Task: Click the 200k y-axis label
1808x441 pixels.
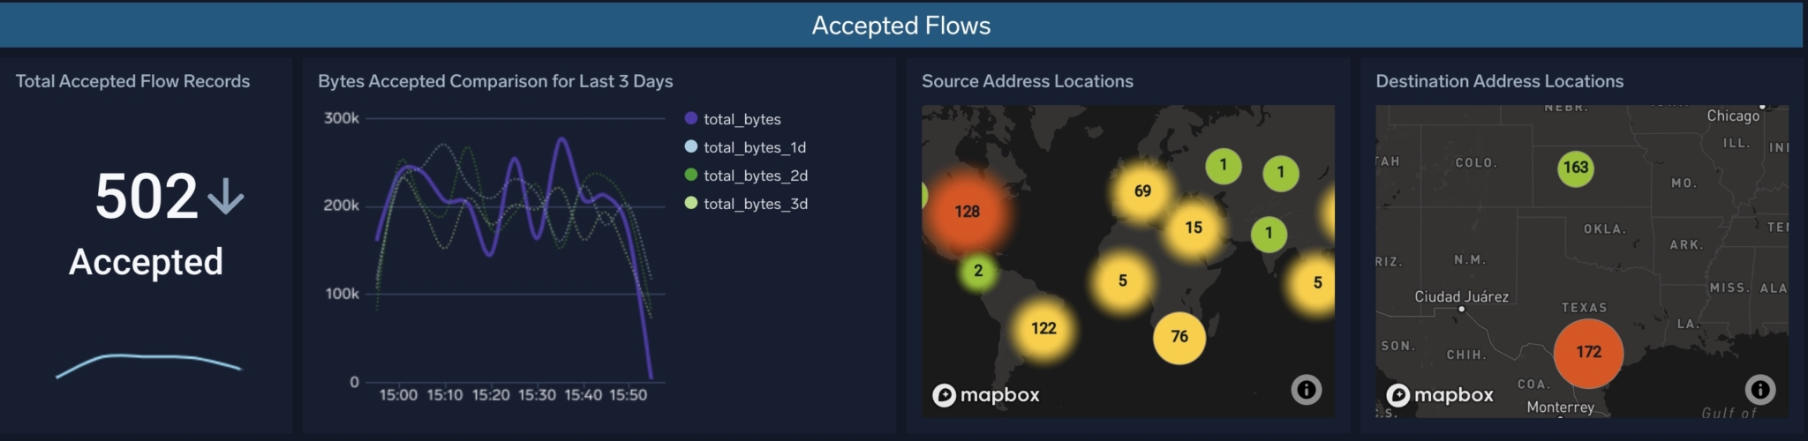Action: 342,206
